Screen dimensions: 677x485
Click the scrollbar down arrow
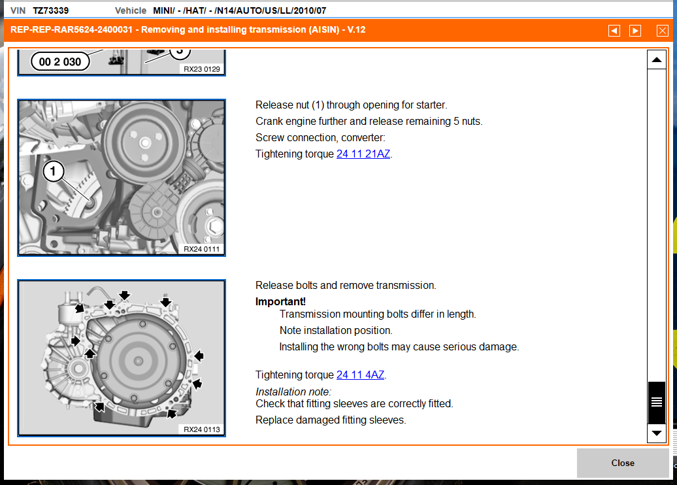656,433
